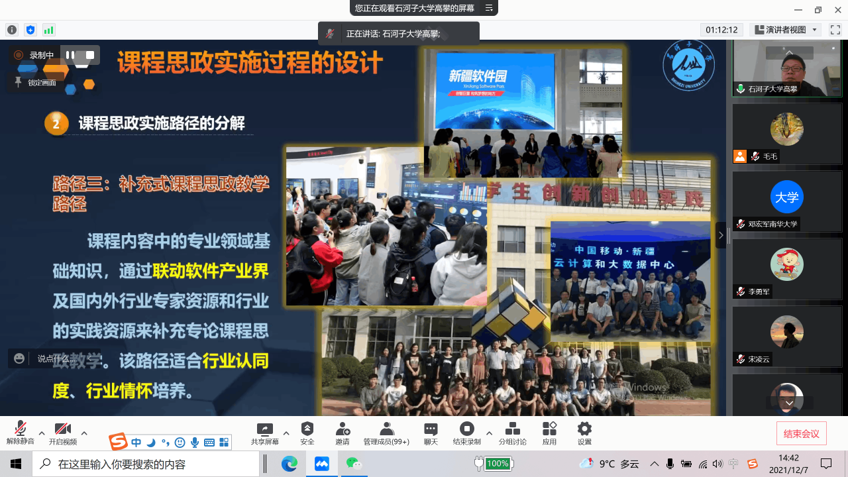848x477 pixels.
Task: Unmute microphone with 解除静音
Action: 21,429
